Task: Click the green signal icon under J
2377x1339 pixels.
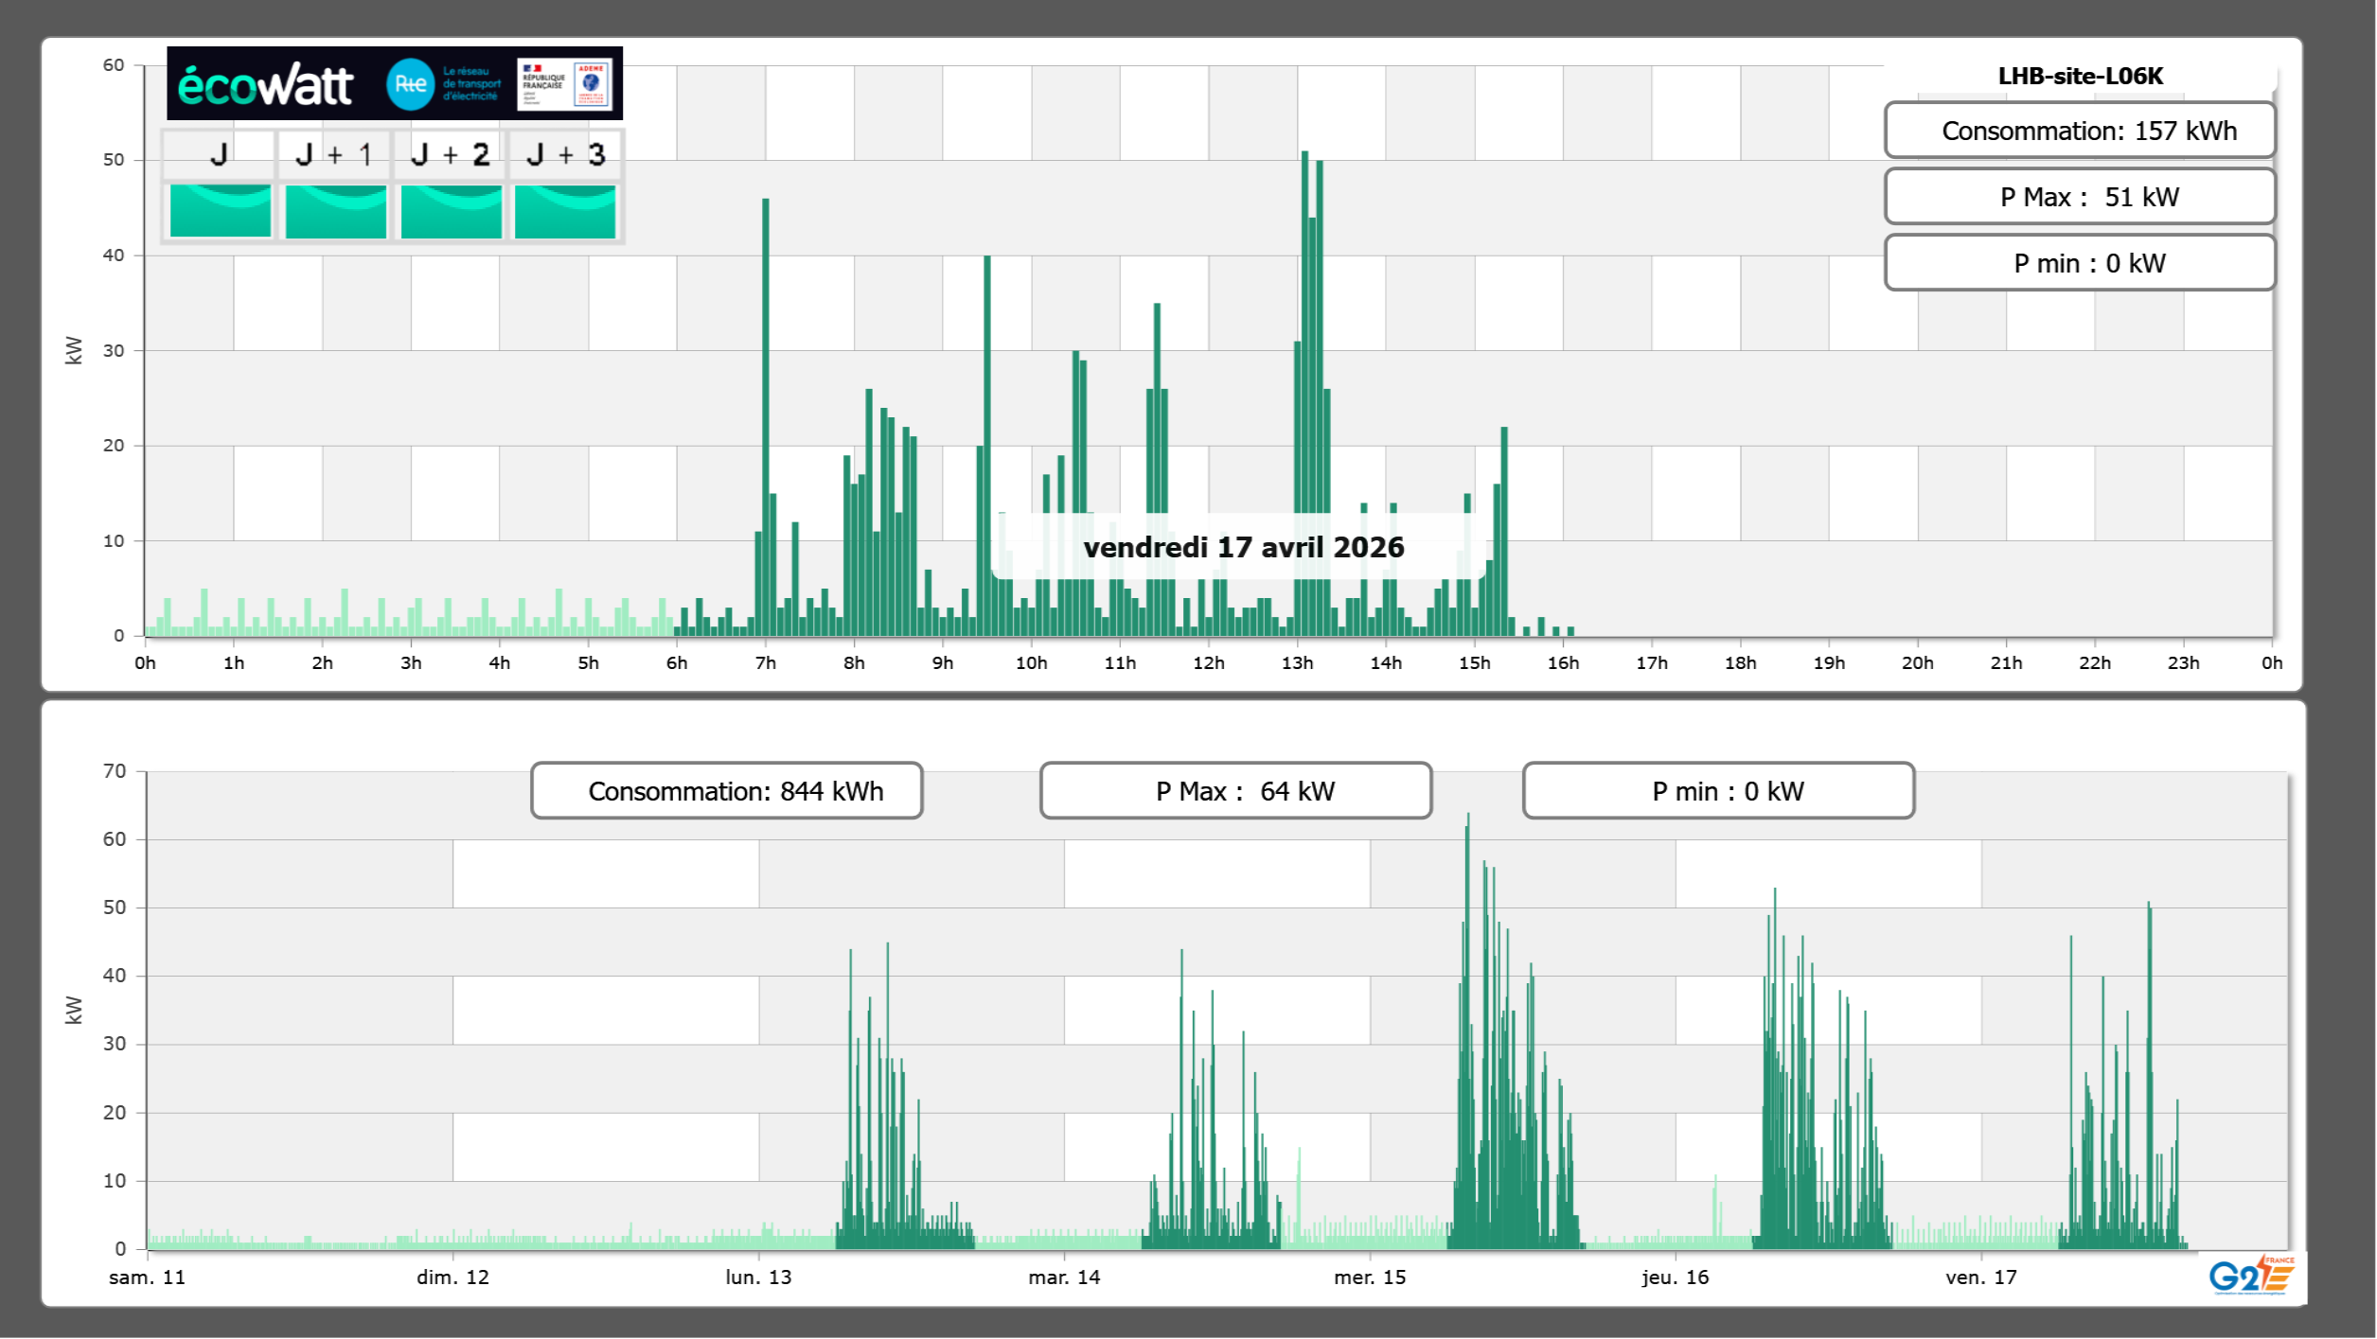Action: pos(221,211)
